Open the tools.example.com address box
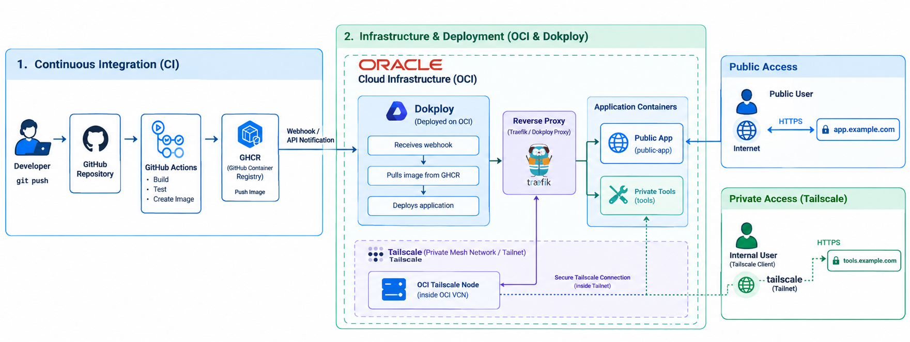Viewport: 910px width, 342px height. 864,261
